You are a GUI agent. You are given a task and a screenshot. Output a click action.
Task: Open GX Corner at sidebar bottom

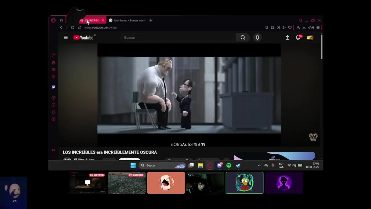click(x=53, y=150)
